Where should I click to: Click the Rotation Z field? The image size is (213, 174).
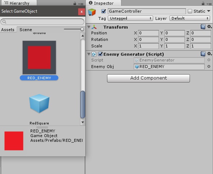201,39
